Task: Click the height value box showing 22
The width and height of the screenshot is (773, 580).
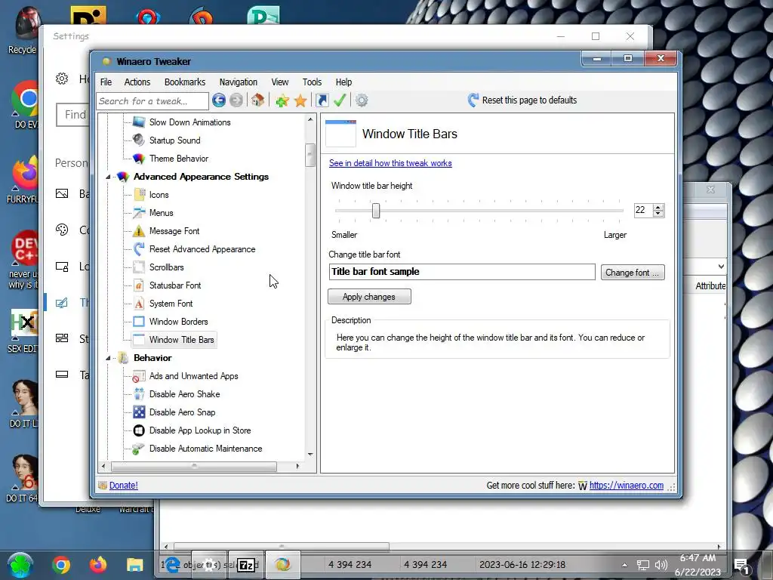Action: click(x=643, y=211)
